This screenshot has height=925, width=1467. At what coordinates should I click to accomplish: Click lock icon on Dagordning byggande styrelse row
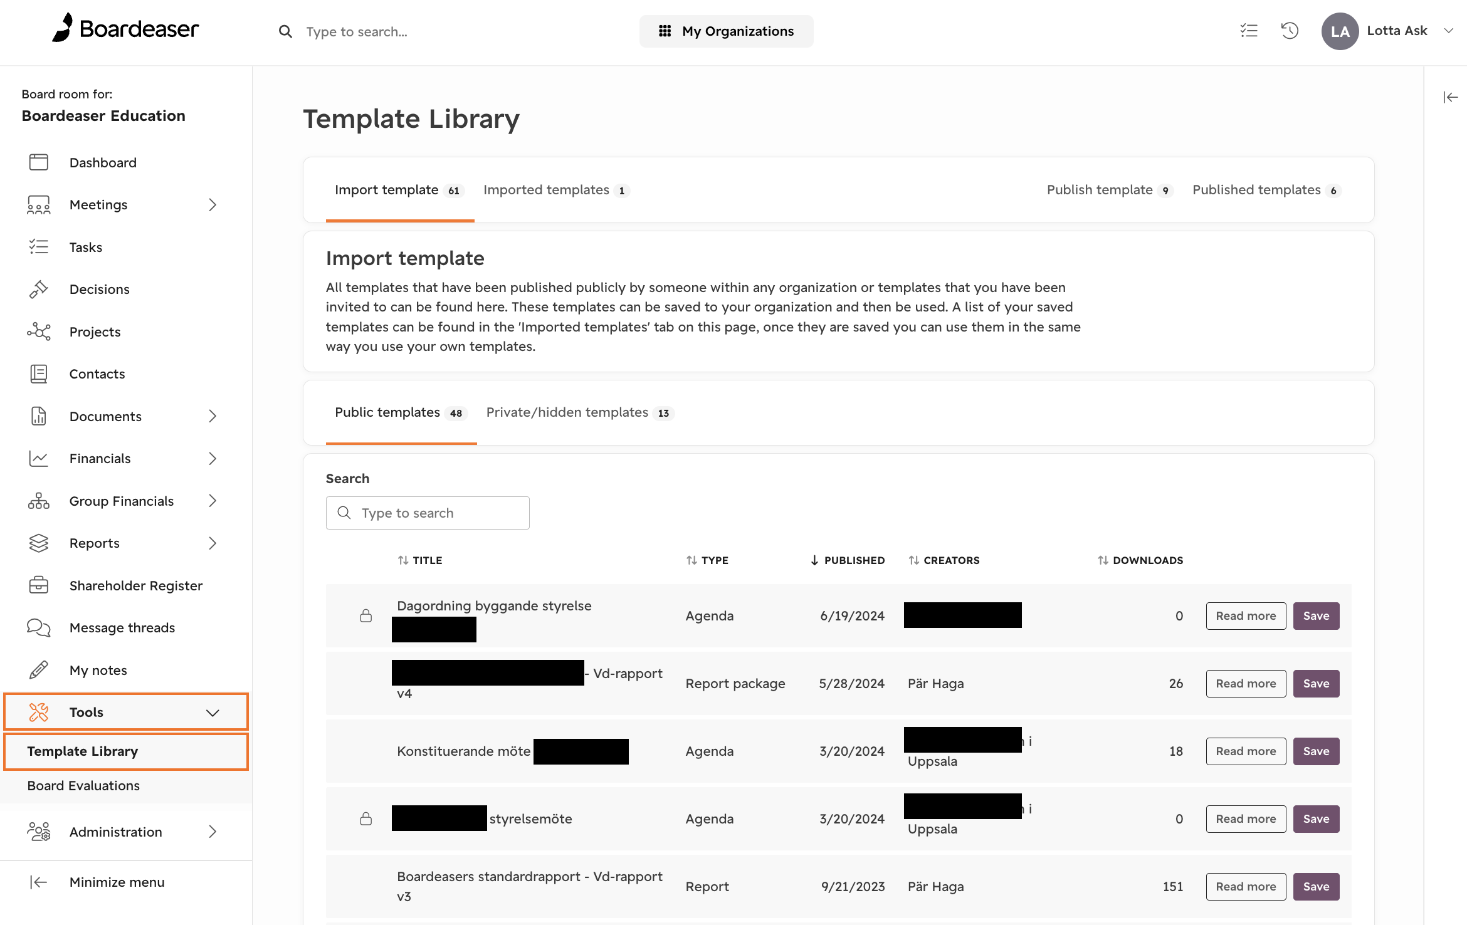point(366,615)
